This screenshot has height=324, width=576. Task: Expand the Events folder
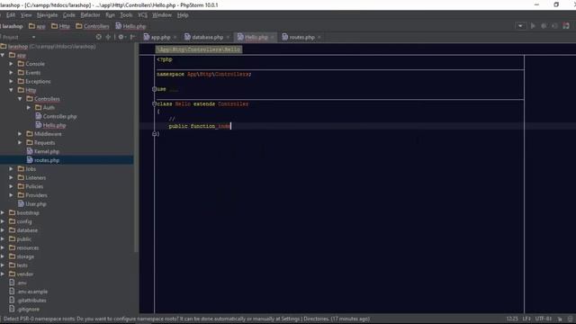(x=11, y=73)
